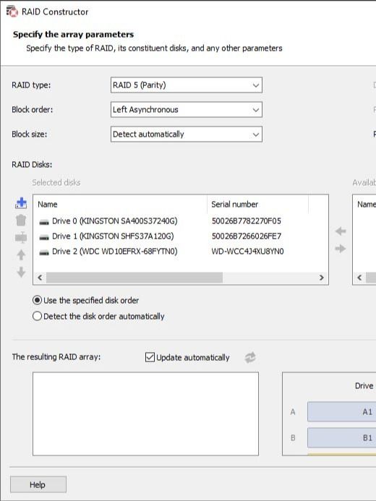Open the RAID type dropdown
Screen dimensions: 376x501
[187, 85]
